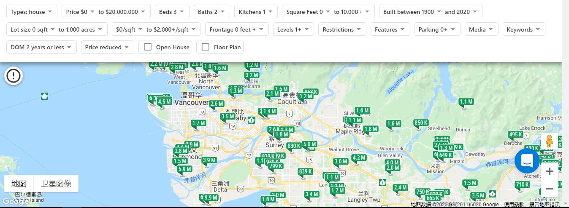Select the 495 K listing marker
Image resolution: width=569 pixels, height=208 pixels.
pos(516,135)
